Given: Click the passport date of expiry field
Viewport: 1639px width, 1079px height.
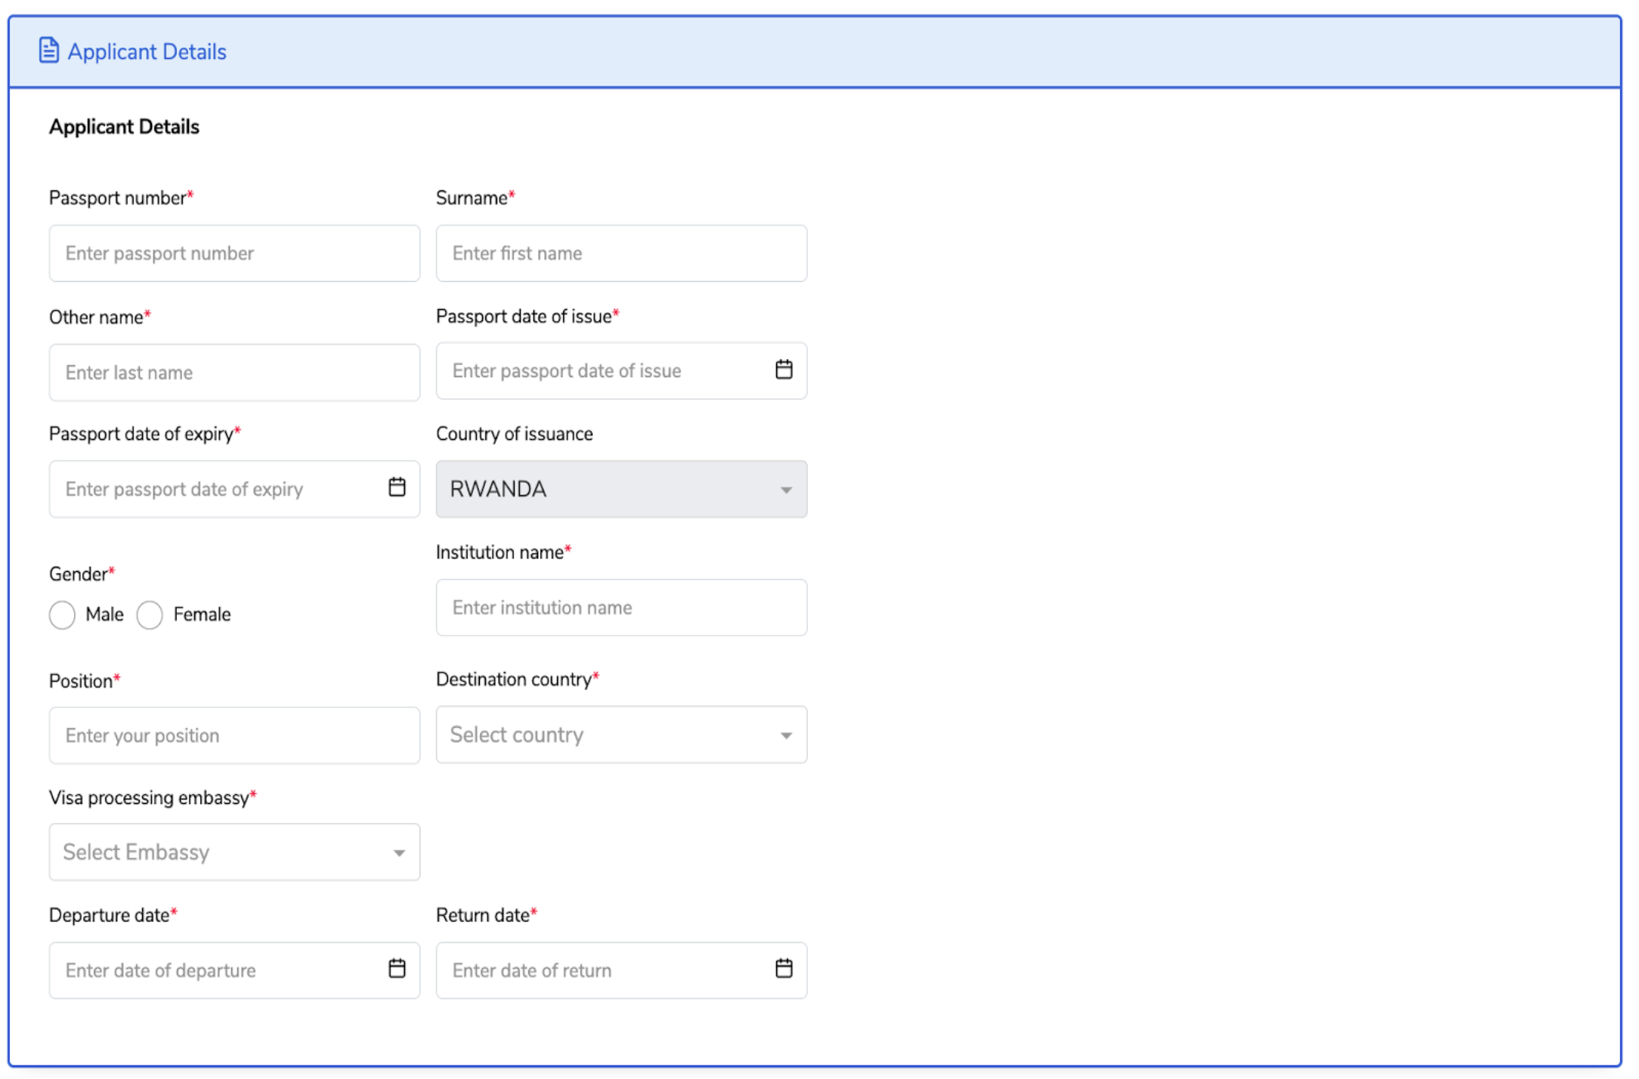Looking at the screenshot, I should [x=212, y=489].
